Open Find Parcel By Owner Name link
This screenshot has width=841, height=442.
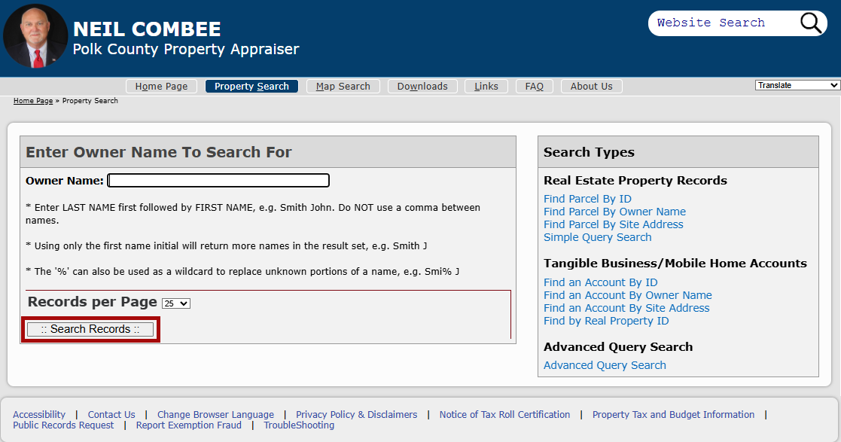614,211
